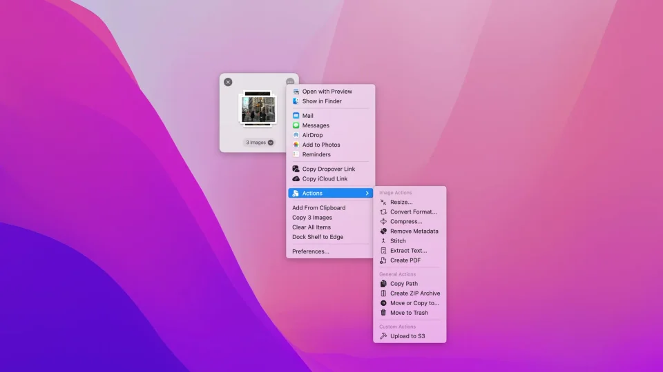Screen dimensions: 663x372
Task: Choose Add From Clipboard
Action: click(x=319, y=207)
